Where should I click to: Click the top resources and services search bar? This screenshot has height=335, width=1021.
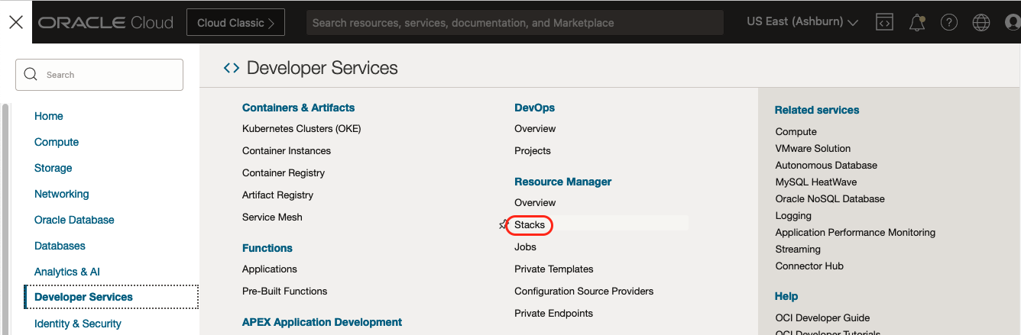(514, 23)
